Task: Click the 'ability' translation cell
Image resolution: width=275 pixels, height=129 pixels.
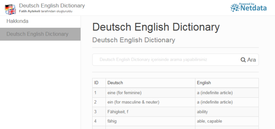Action: coord(227,112)
